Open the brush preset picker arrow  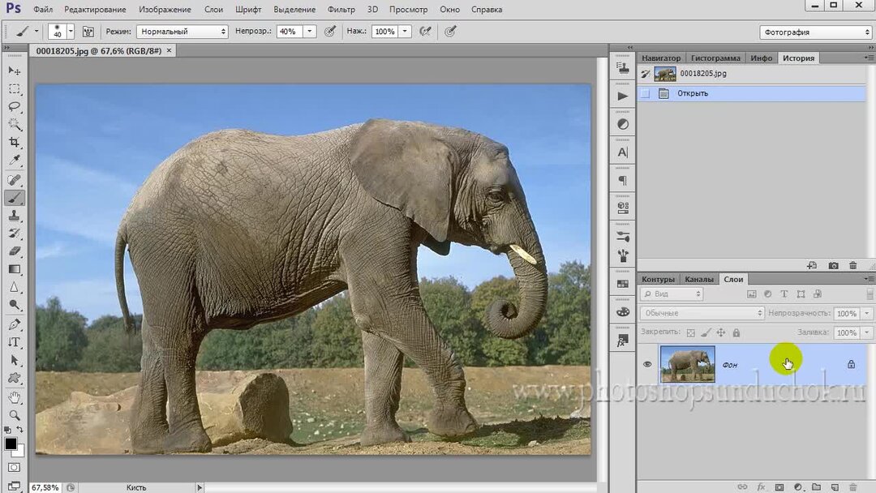71,32
